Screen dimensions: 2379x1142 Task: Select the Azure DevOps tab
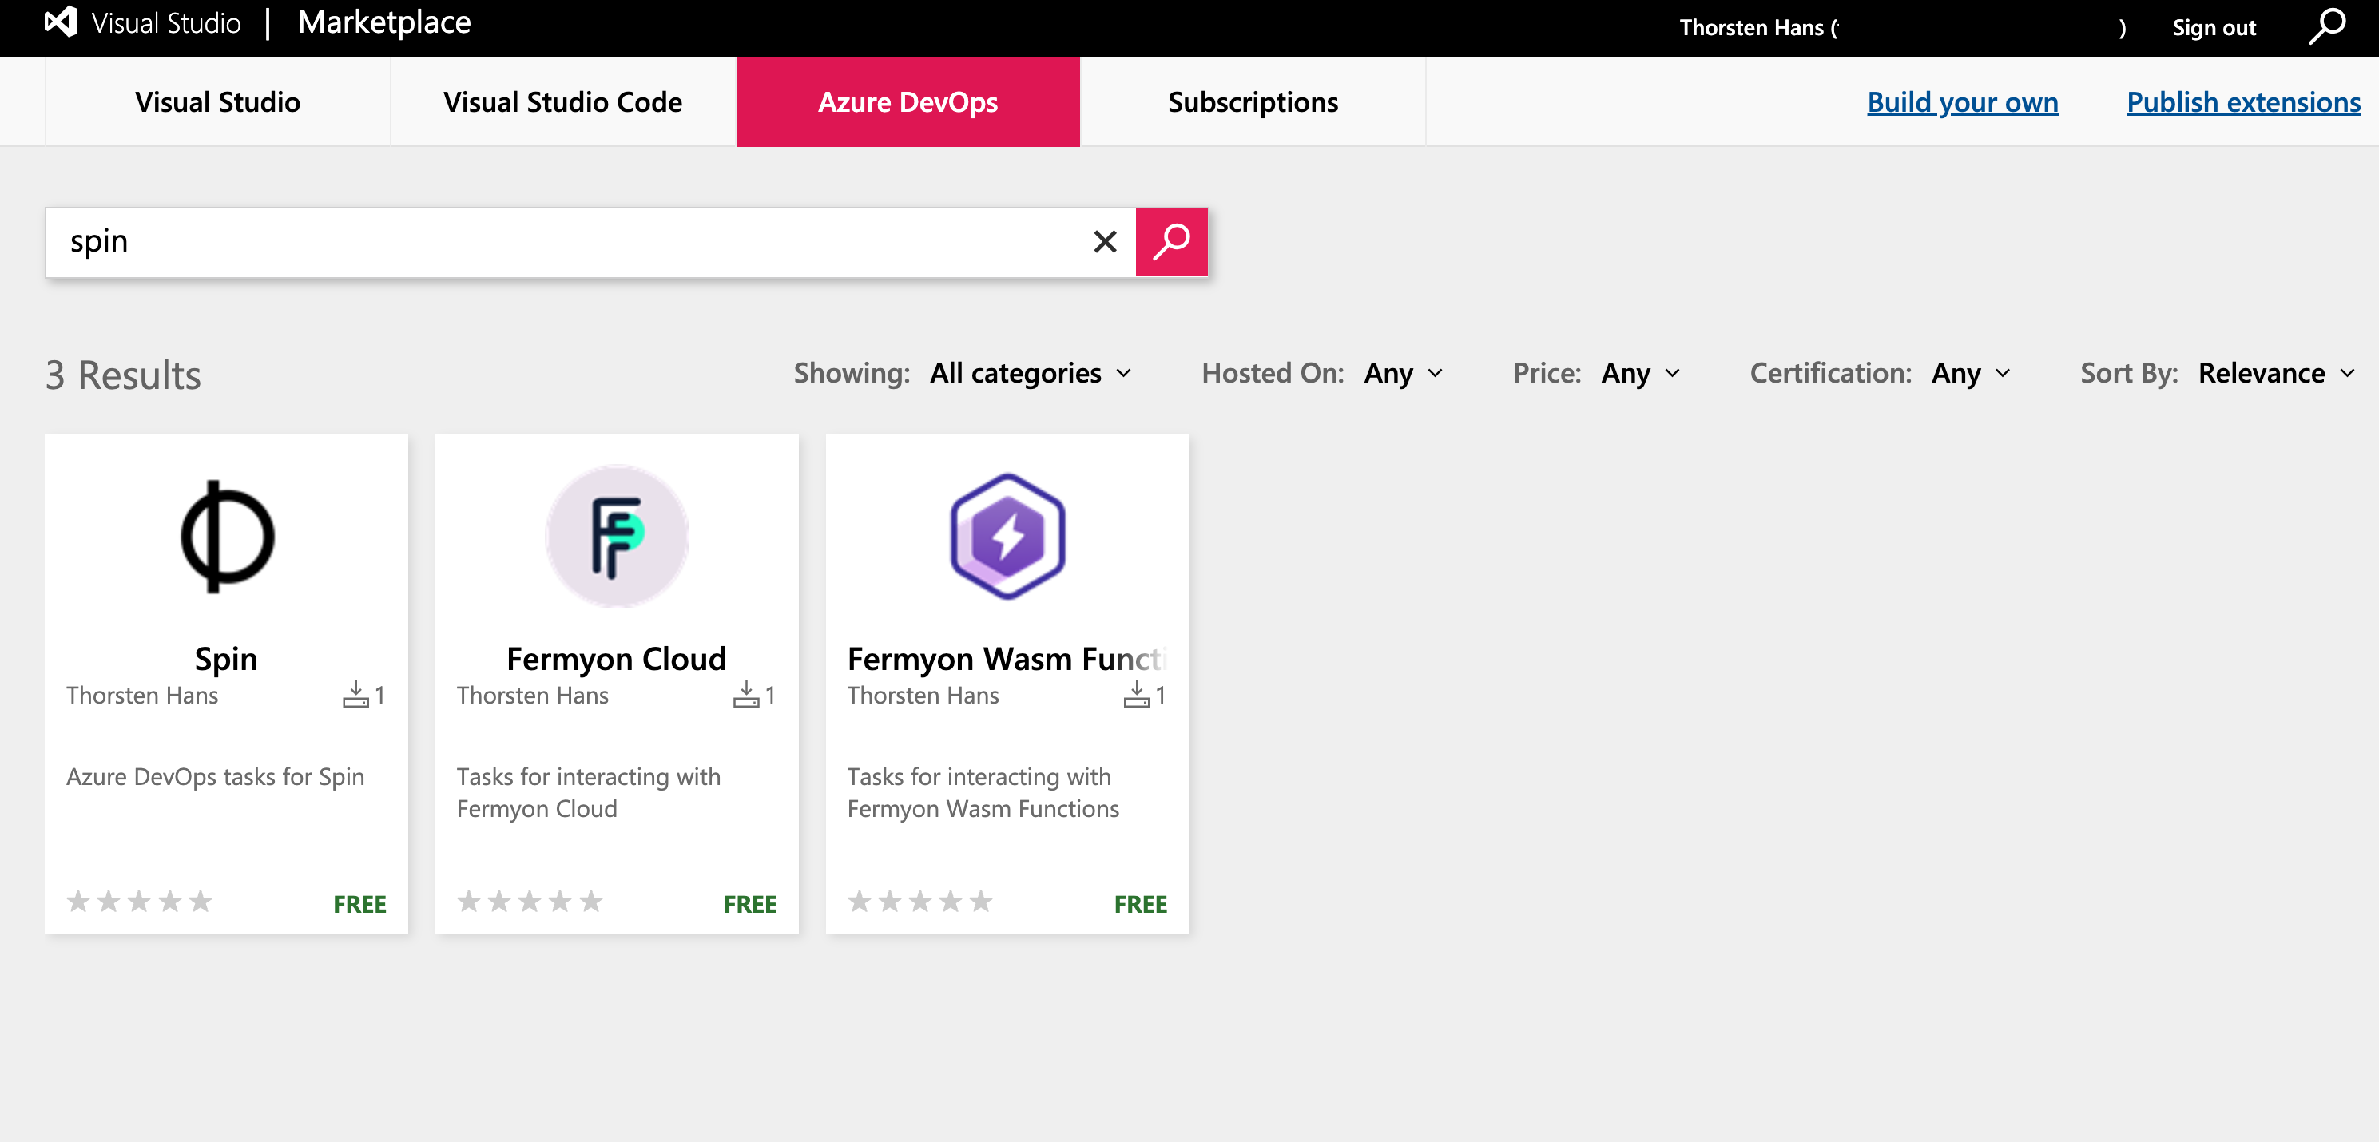click(907, 101)
